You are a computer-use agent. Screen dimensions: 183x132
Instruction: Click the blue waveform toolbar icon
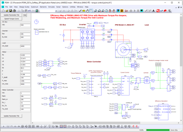pyautogui.click(x=162, y=11)
